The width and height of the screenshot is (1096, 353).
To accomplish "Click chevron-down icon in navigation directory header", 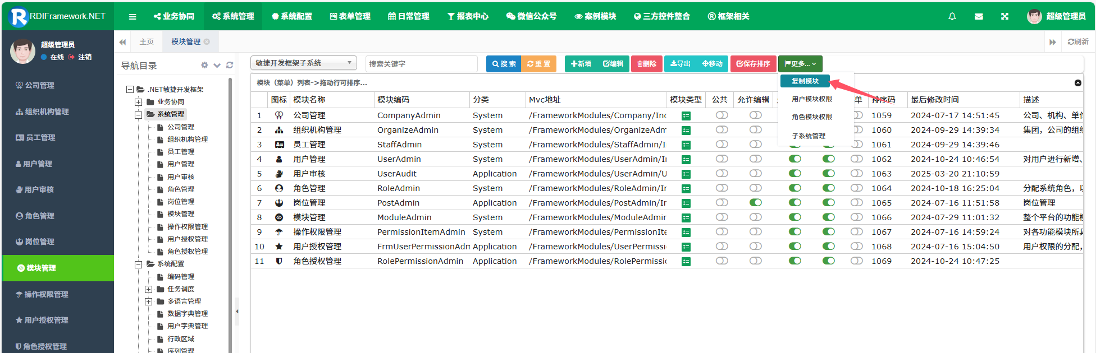I will (x=217, y=65).
